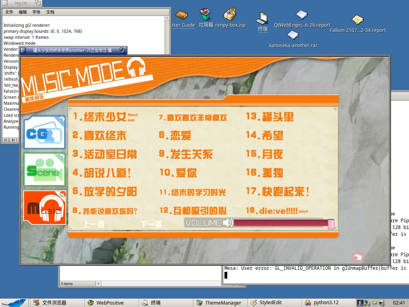The image size is (409, 307).
Task: Click the process controller tray icon
Action: tap(360, 303)
